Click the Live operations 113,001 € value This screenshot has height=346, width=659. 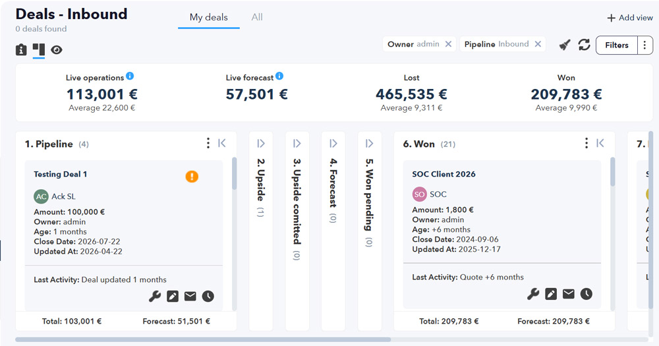[x=101, y=94]
